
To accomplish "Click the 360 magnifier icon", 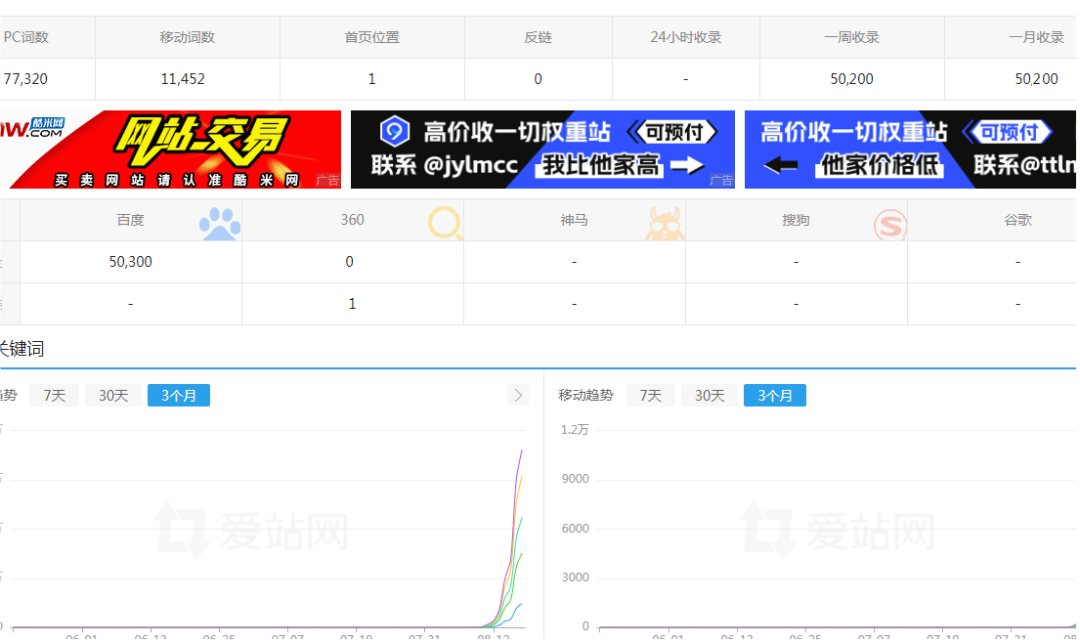I will tap(445, 224).
